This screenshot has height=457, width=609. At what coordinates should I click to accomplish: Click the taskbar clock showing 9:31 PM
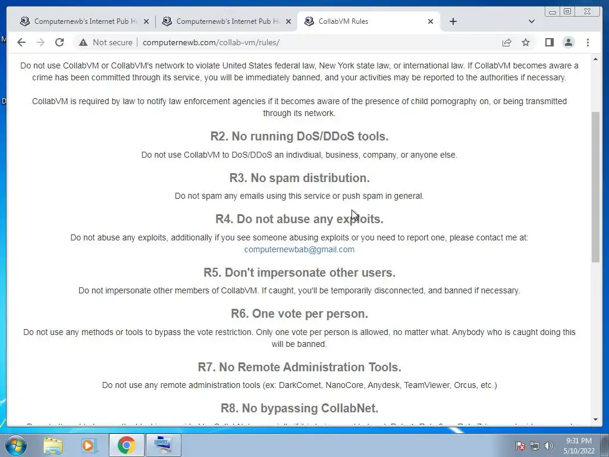click(x=579, y=446)
